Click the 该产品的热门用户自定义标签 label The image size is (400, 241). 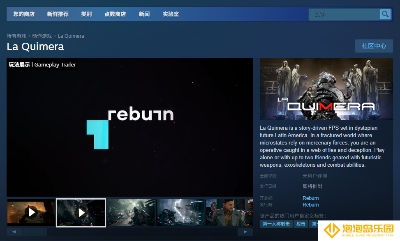(293, 216)
